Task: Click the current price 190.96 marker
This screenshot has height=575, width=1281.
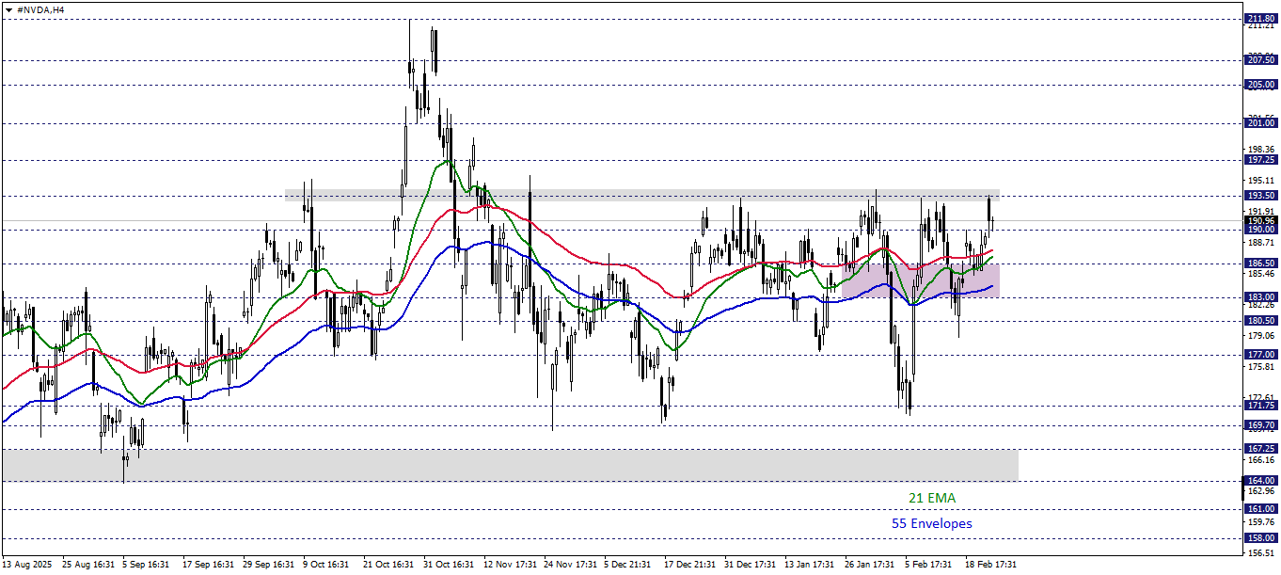Action: tap(1260, 220)
